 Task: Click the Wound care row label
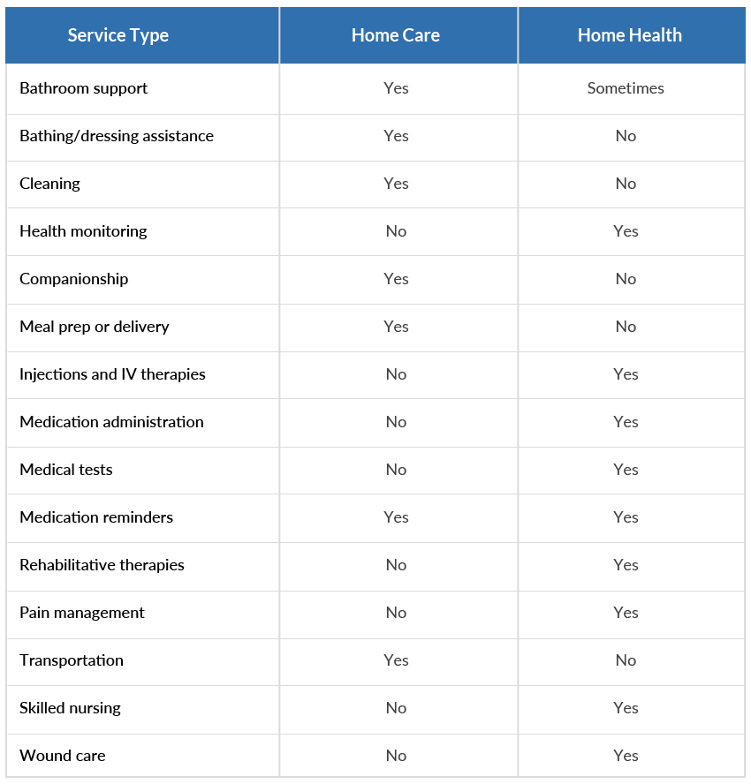pyautogui.click(x=63, y=756)
